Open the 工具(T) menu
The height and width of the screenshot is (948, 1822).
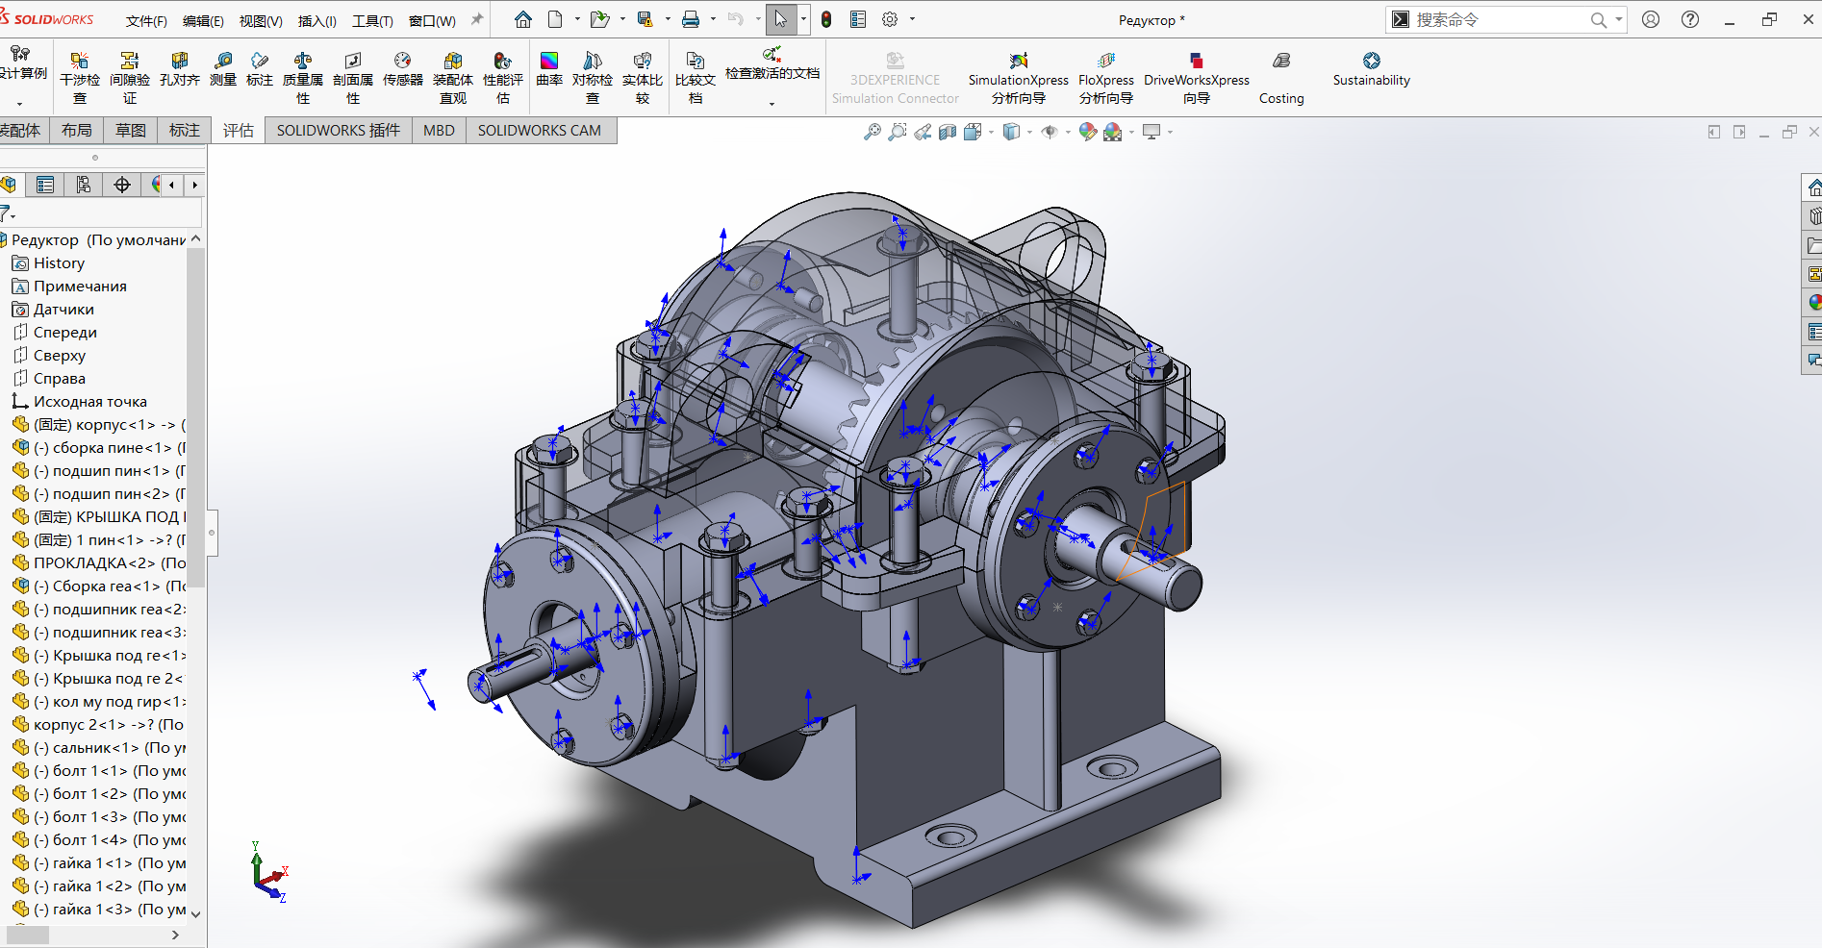pyautogui.click(x=372, y=20)
